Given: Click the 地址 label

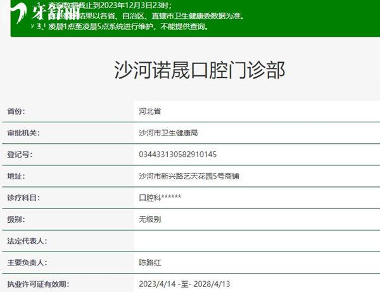Looking at the screenshot, I should [16, 176].
